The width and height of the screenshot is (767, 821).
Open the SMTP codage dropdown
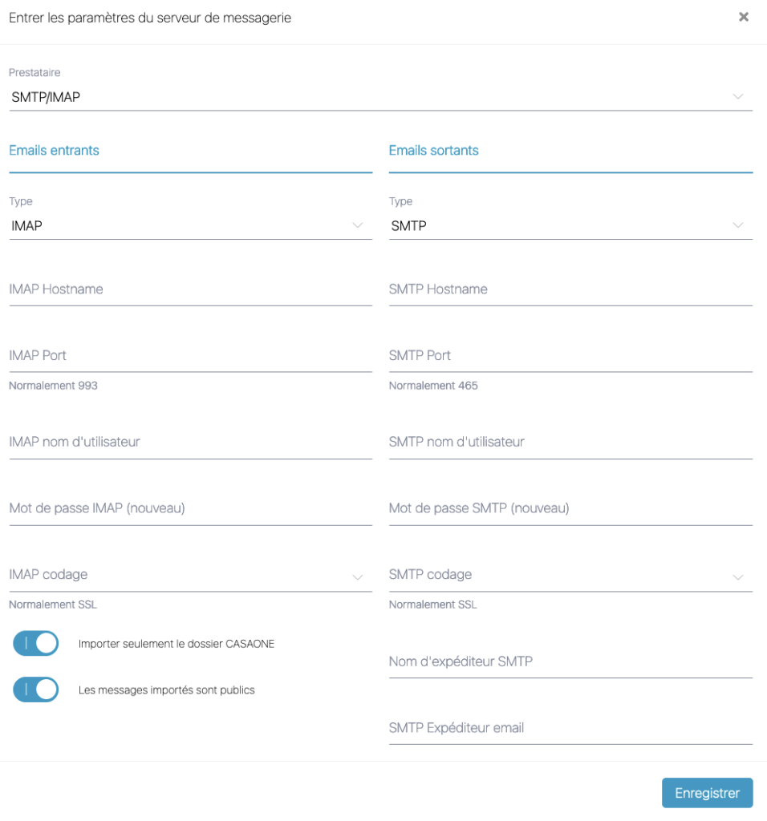coord(570,575)
